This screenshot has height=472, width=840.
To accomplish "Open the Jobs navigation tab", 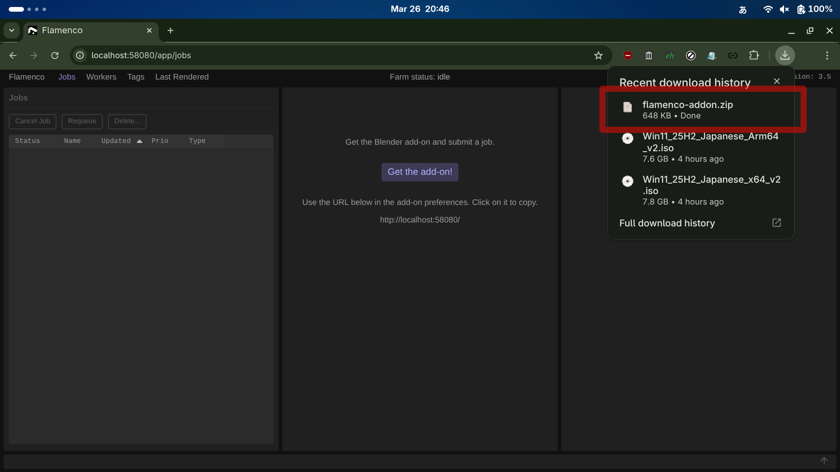I will 67,77.
